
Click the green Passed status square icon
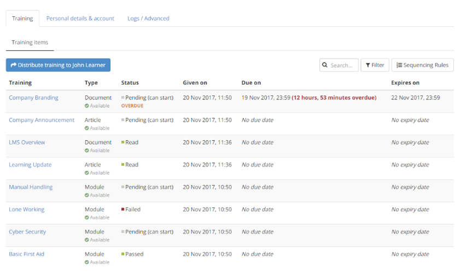point(123,254)
